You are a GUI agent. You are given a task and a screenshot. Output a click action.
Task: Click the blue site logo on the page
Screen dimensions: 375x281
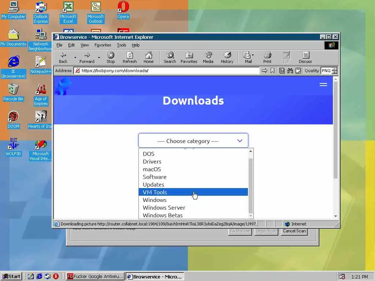tap(63, 86)
